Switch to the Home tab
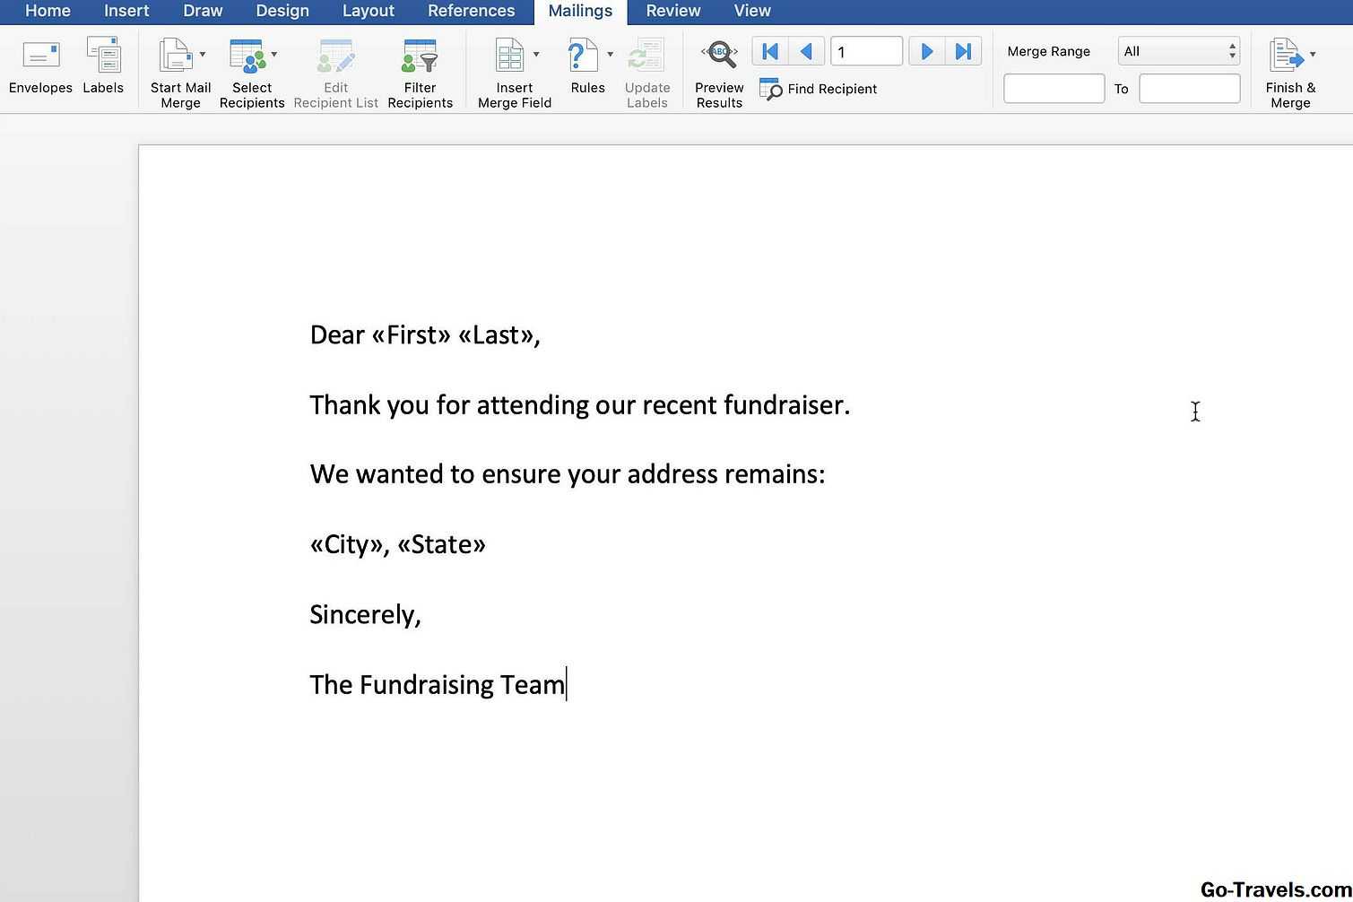 pos(48,11)
